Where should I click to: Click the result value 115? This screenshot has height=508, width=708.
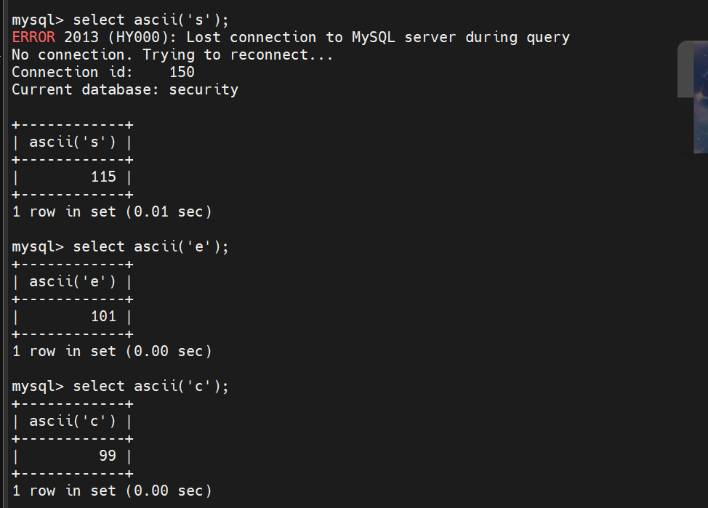pyautogui.click(x=103, y=177)
